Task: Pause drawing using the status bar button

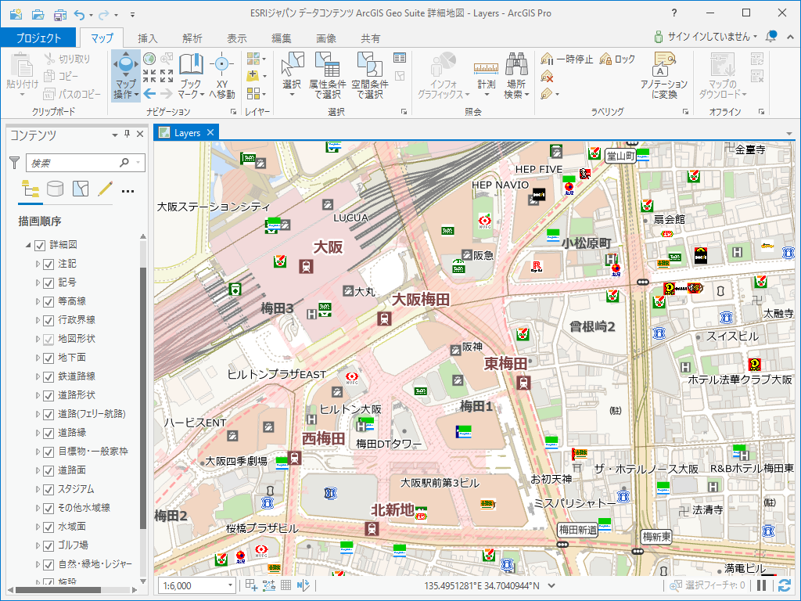Action: click(x=762, y=585)
